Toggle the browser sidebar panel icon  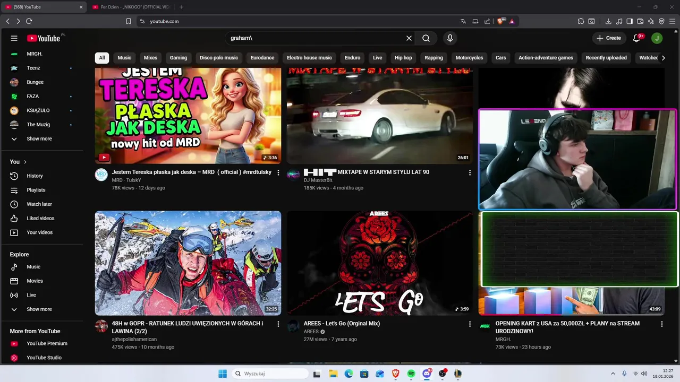pos(630,21)
